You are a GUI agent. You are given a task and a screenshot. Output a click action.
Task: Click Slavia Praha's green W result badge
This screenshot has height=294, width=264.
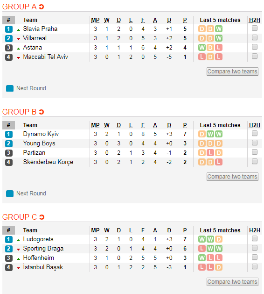click(x=219, y=29)
